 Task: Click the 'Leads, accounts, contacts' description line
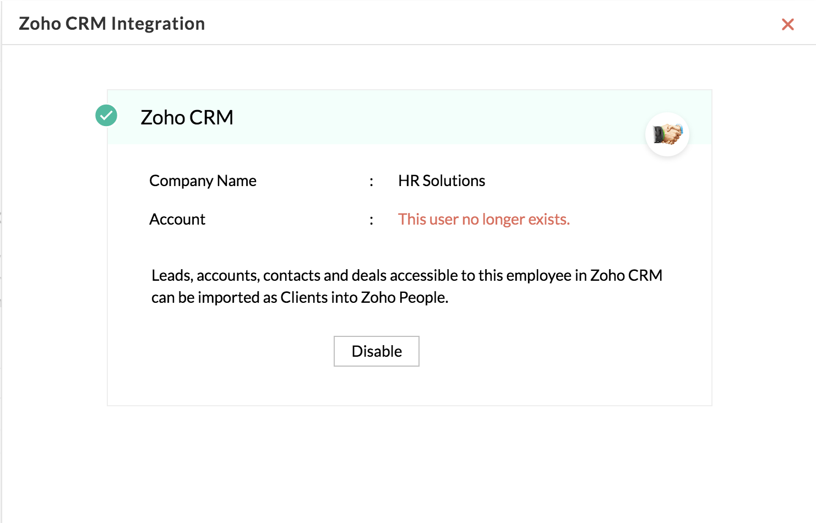click(x=407, y=275)
